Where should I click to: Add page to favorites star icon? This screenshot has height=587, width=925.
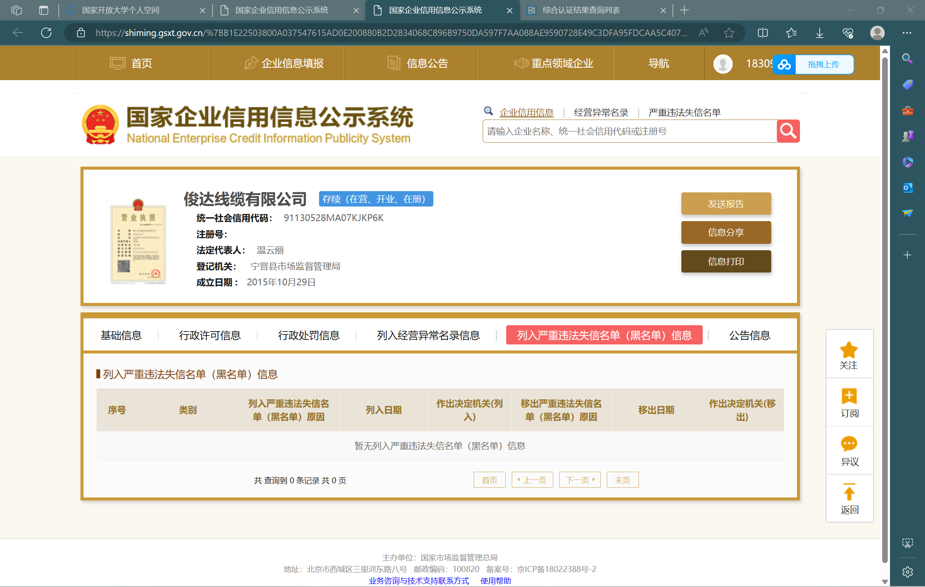729,33
